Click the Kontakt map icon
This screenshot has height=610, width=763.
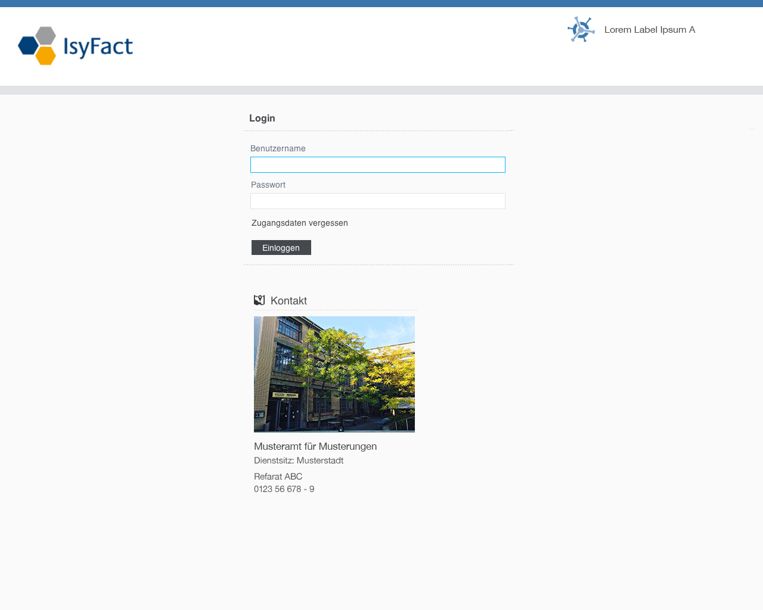click(x=259, y=300)
